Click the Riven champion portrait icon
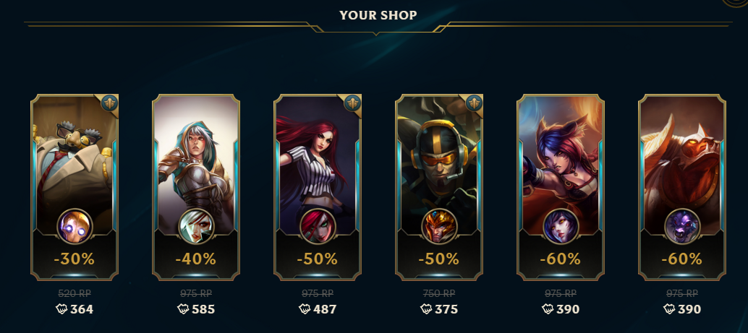Viewport: 748px width, 333px height. point(196,226)
